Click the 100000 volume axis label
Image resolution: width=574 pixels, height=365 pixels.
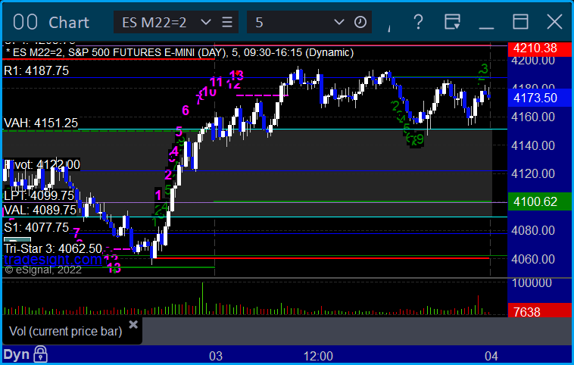click(x=532, y=283)
